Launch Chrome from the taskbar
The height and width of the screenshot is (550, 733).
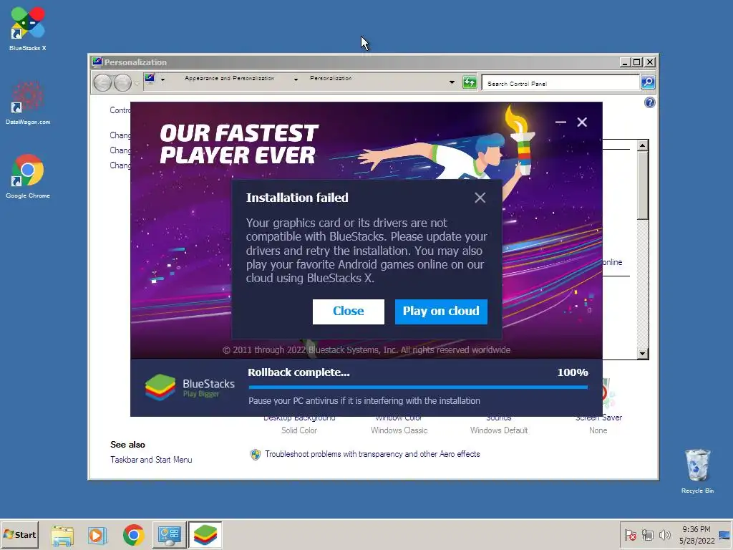134,535
